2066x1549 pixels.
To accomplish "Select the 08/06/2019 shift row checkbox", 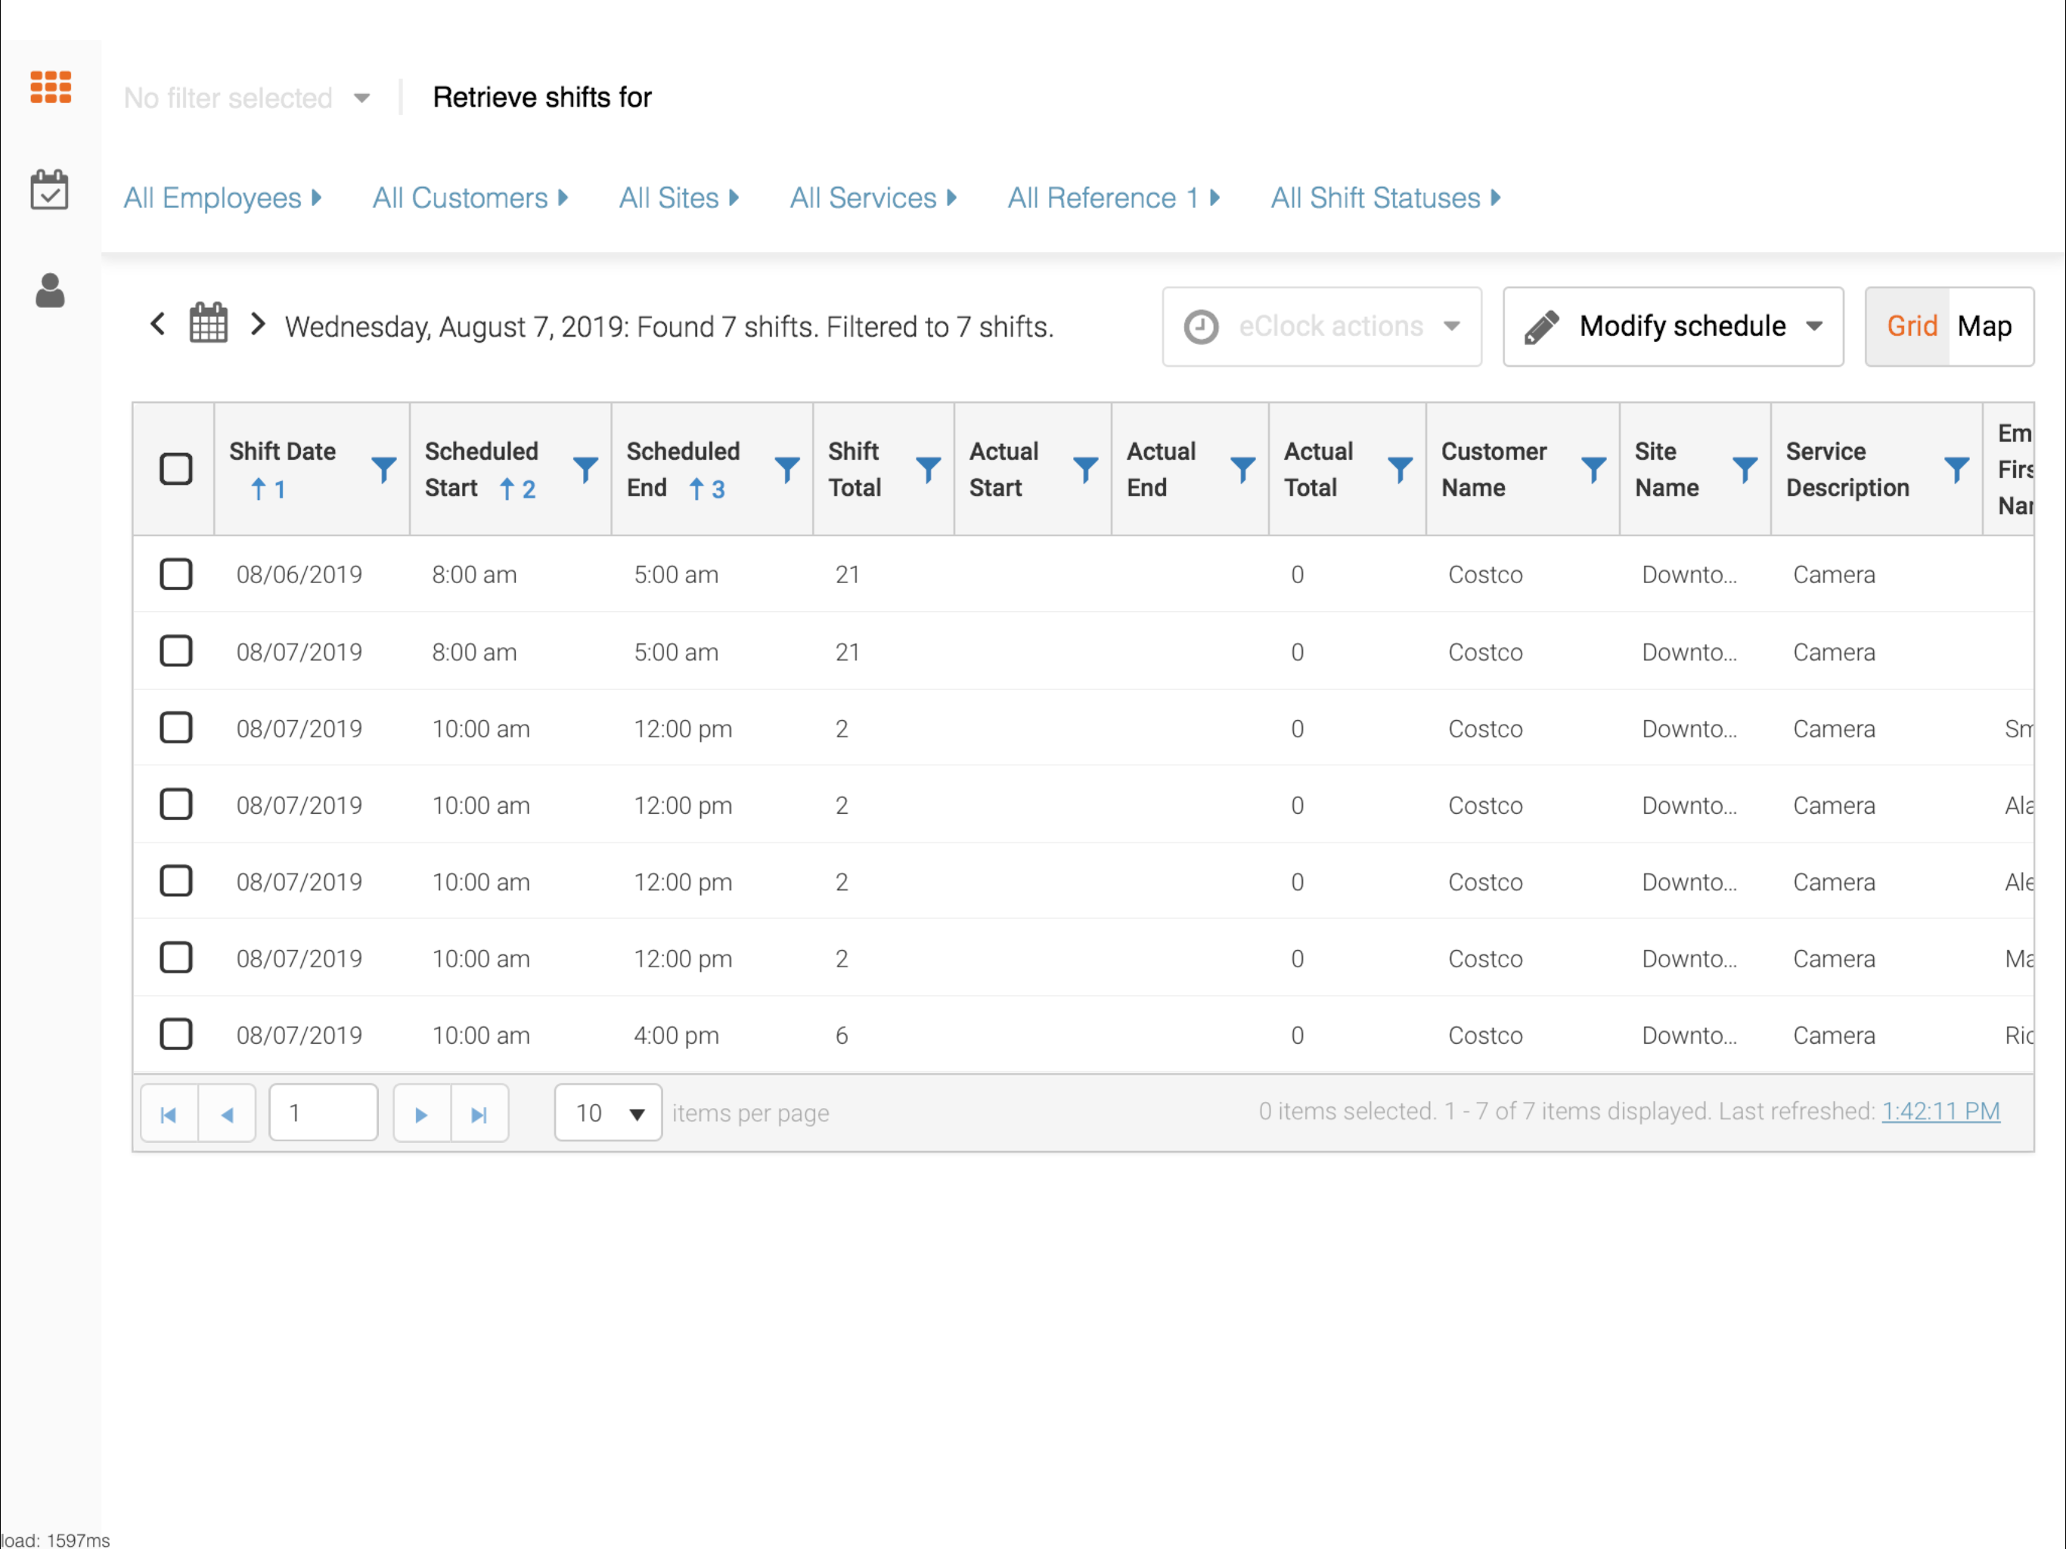I will pos(175,575).
